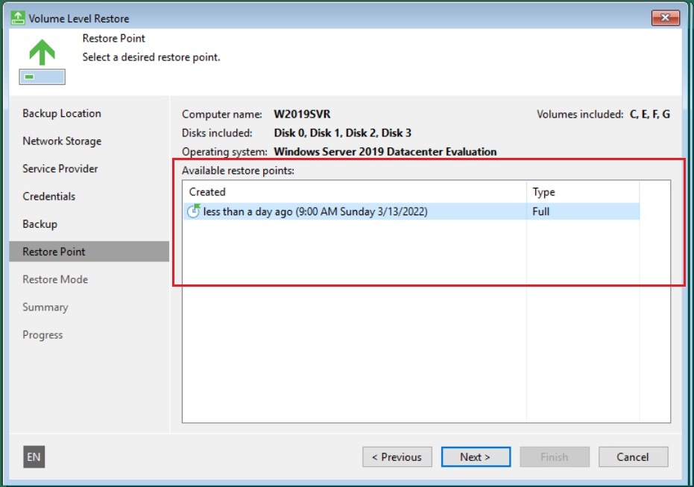
Task: Go to the Backup Location step
Action: click(62, 113)
